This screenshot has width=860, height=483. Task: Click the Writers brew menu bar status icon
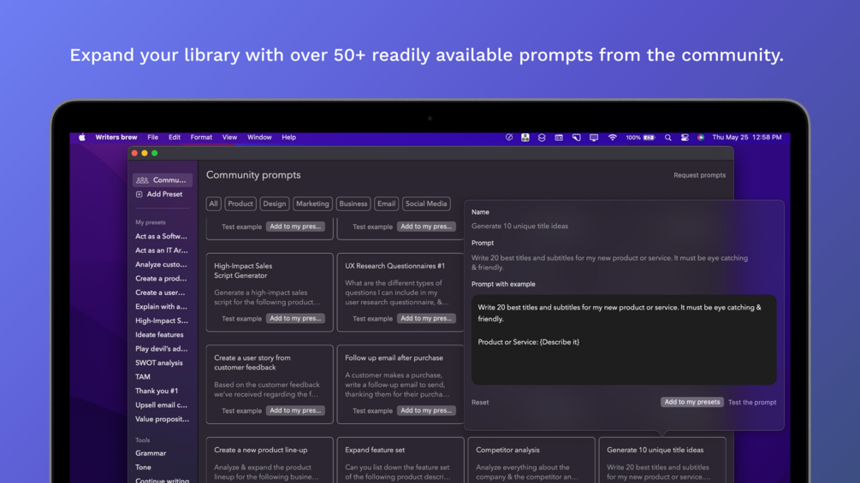tap(525, 138)
